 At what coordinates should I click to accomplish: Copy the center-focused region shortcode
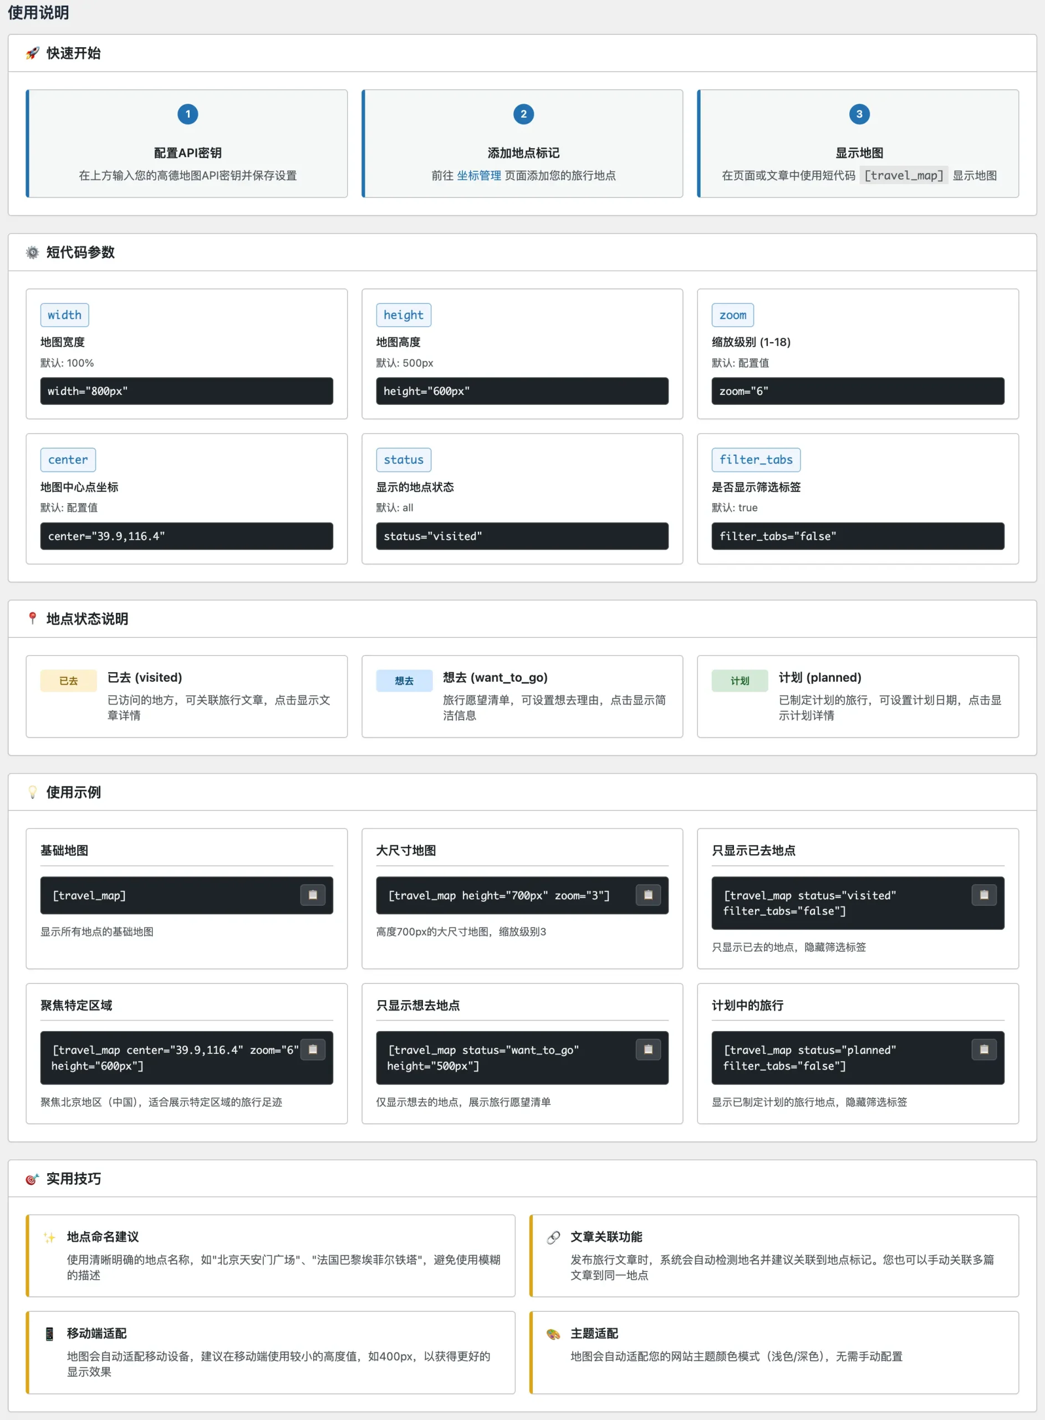pyautogui.click(x=313, y=1049)
